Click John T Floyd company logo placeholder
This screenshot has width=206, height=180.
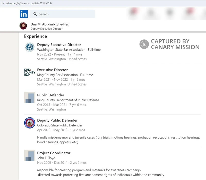click(30, 156)
